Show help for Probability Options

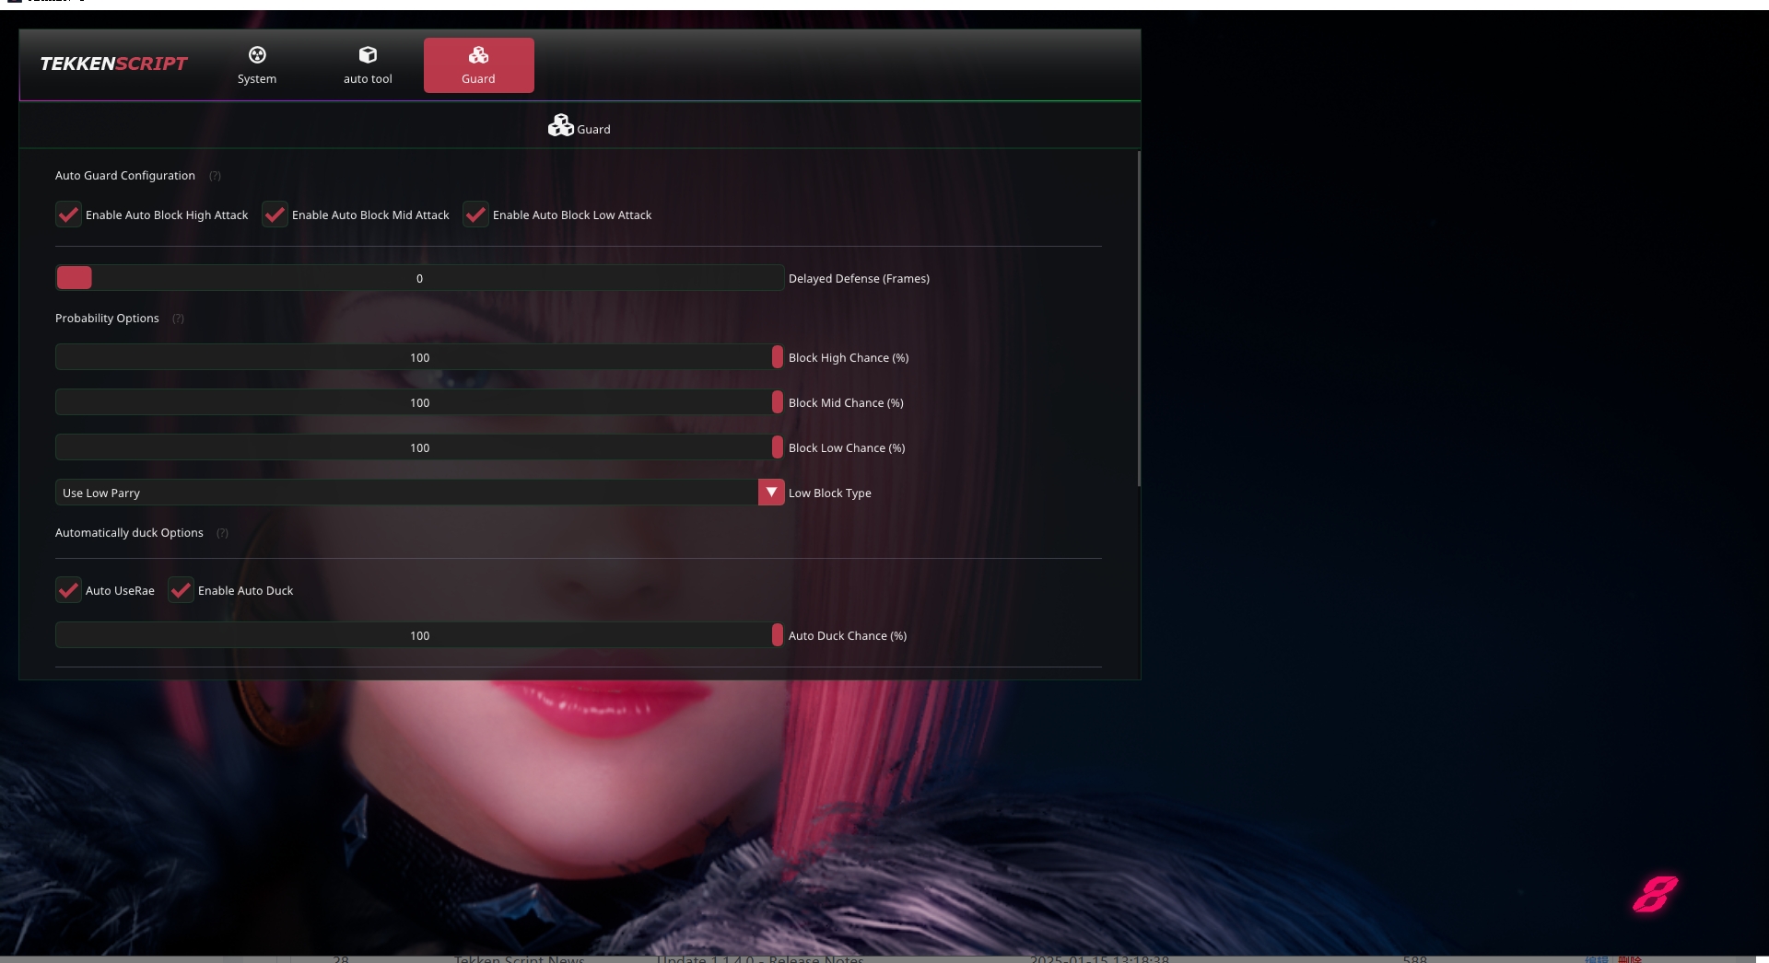click(179, 319)
